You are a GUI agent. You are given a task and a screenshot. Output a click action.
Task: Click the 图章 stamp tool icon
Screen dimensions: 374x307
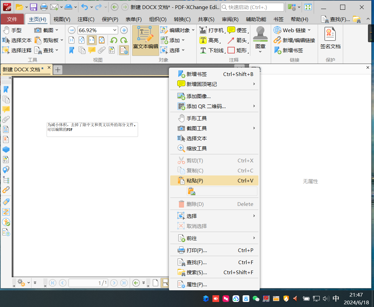(260, 37)
